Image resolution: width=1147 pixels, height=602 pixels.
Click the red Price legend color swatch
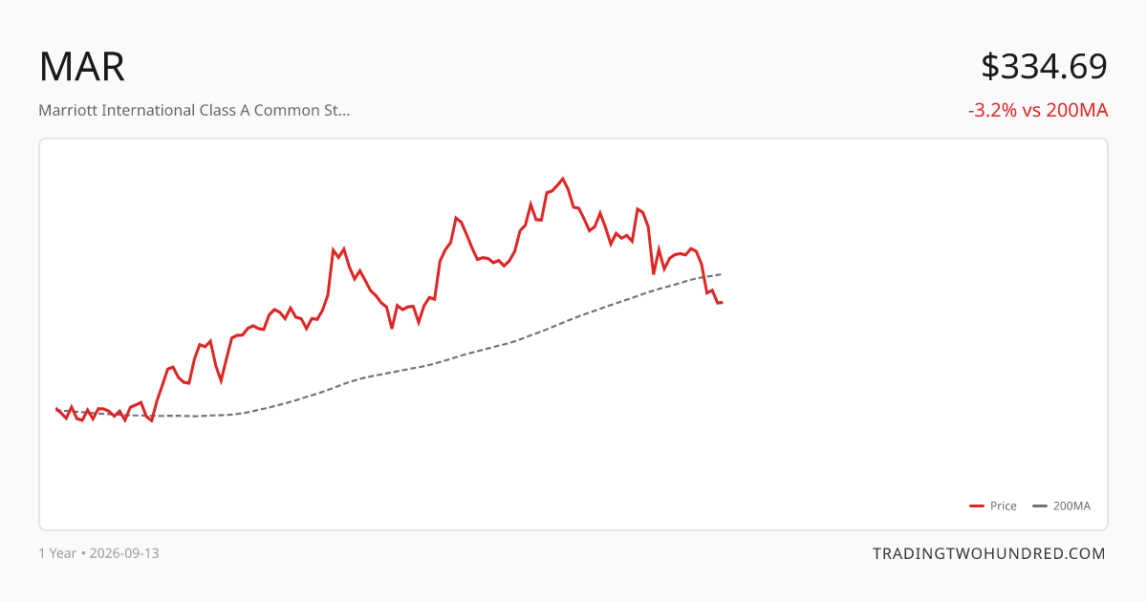coord(977,506)
